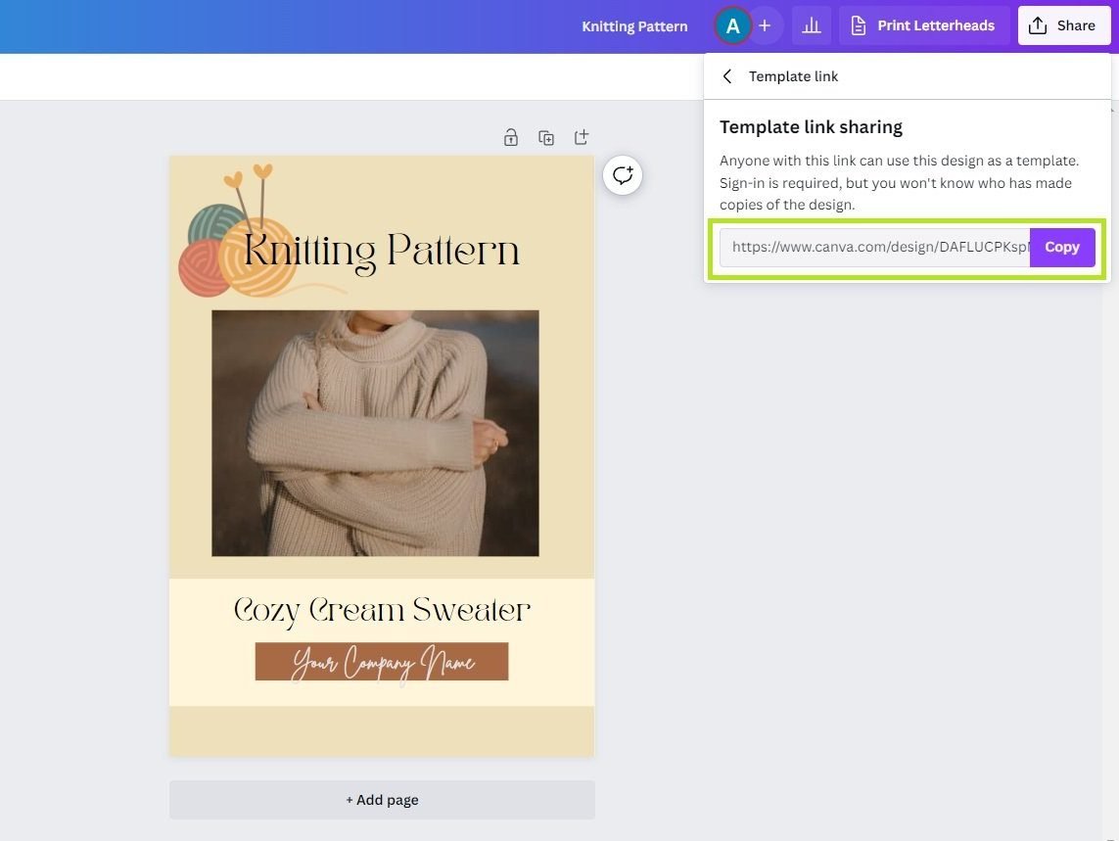Click the upload arrow icon on Share
Viewport: 1119px width, 841px height.
(x=1040, y=24)
